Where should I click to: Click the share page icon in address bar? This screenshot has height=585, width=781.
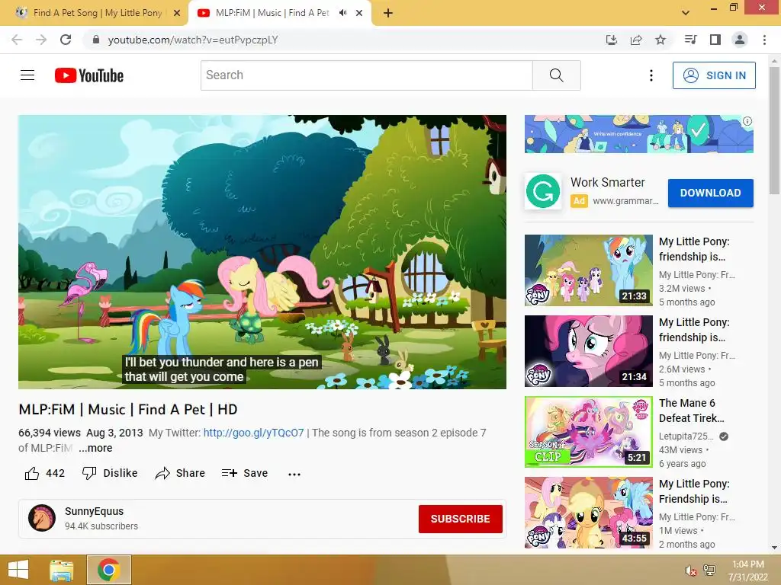coord(636,40)
